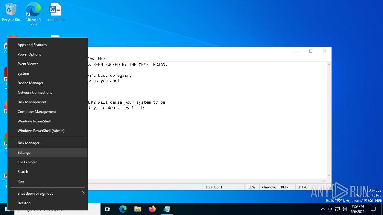
Task: Click the tray icon left of network
Action: 330,209
